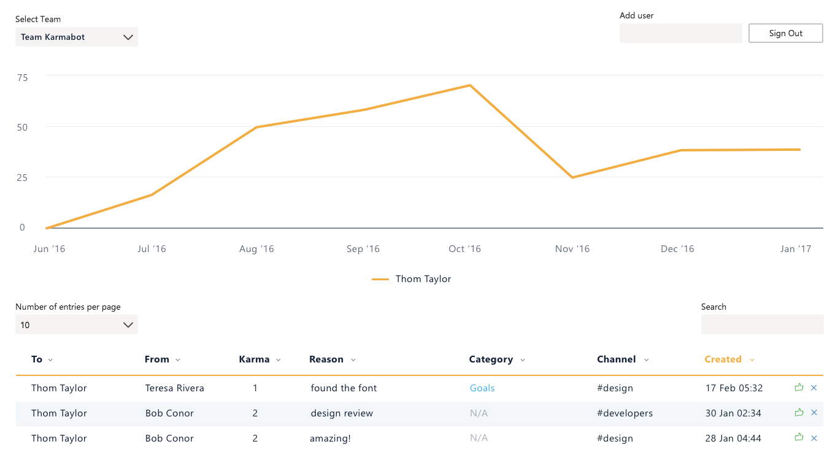Open entries per page dropdown
838x471 pixels.
[x=77, y=324]
